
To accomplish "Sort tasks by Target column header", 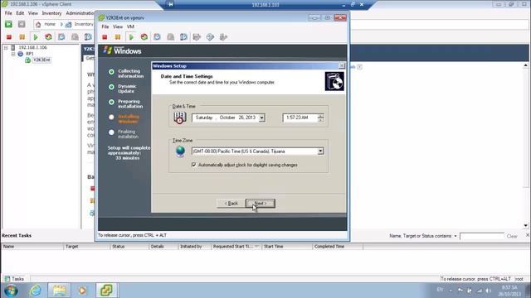I will point(87,247).
